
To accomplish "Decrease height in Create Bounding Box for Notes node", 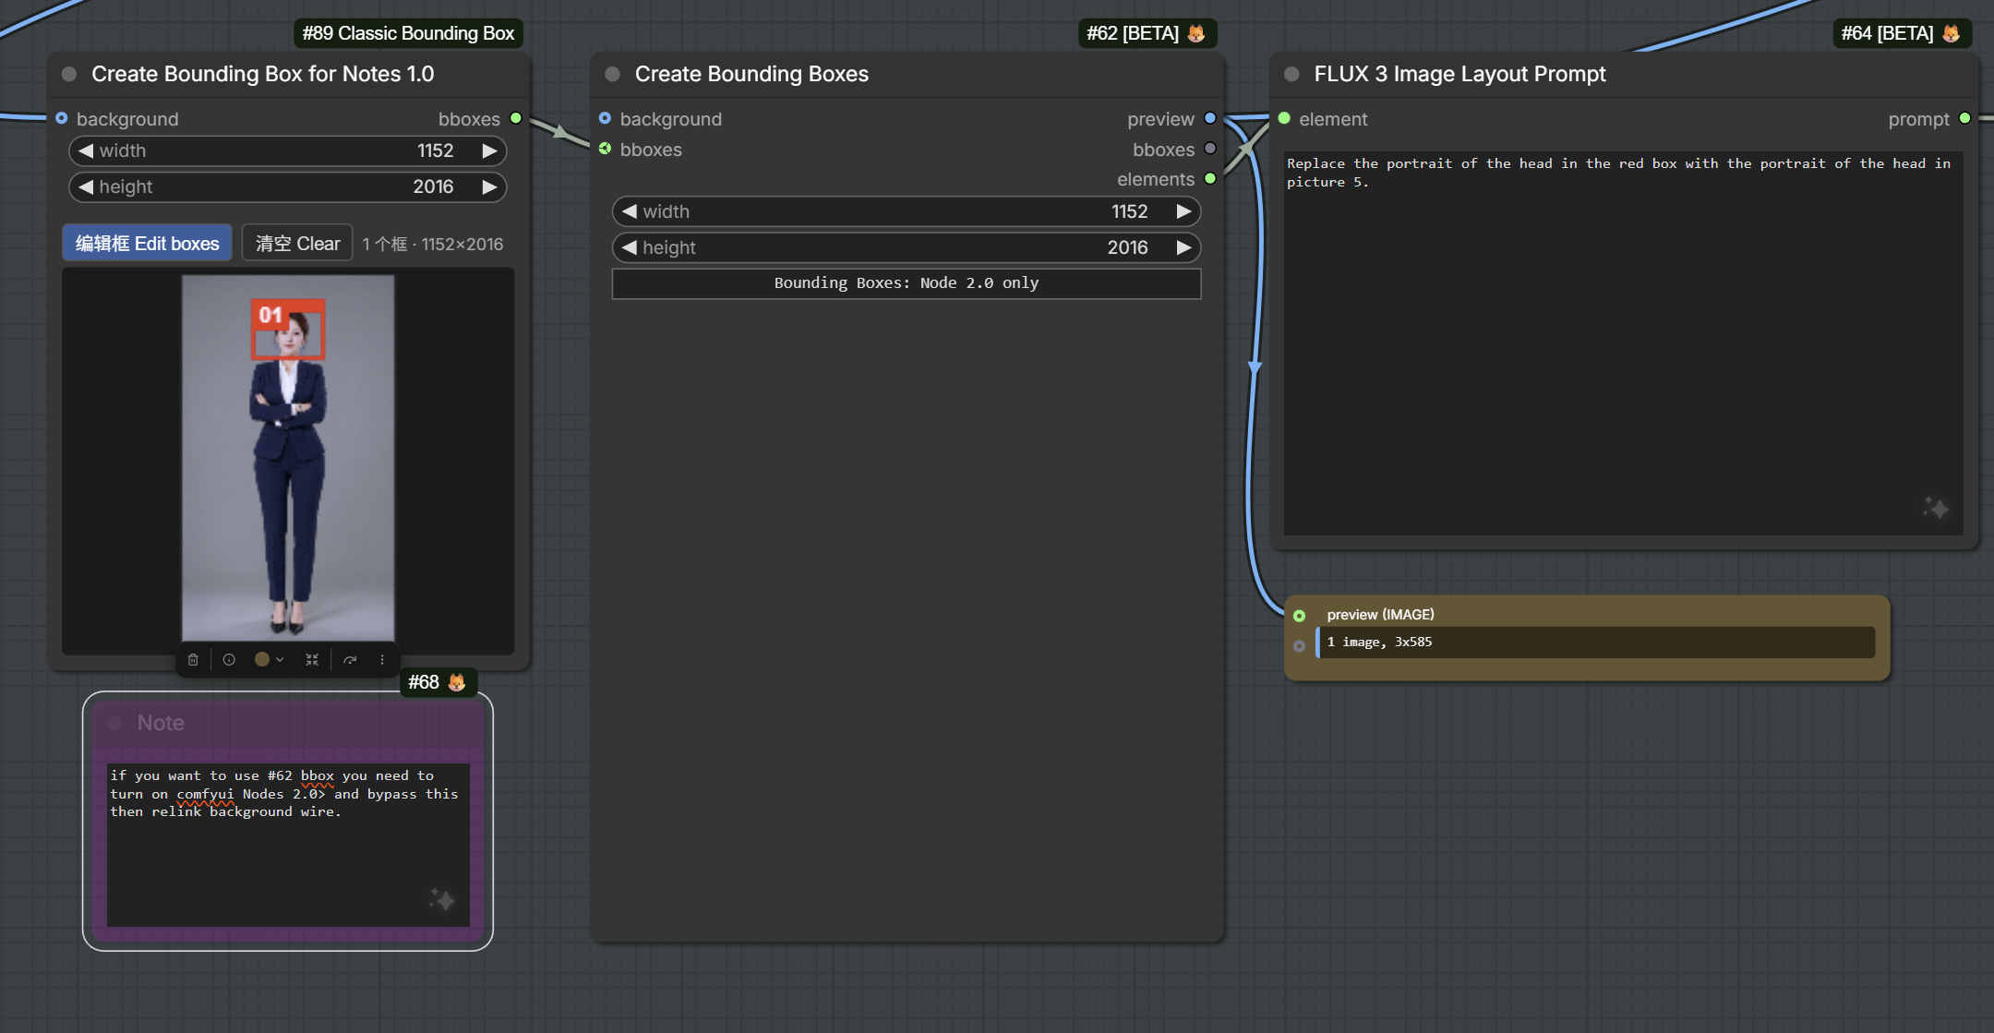I will pyautogui.click(x=86, y=186).
